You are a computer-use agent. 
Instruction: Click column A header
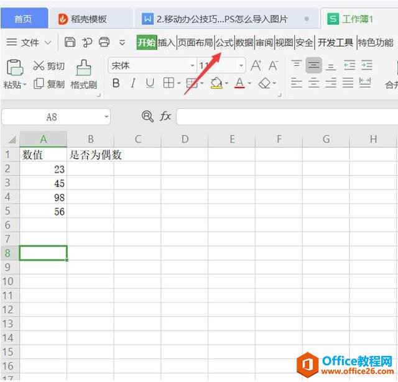coord(44,139)
